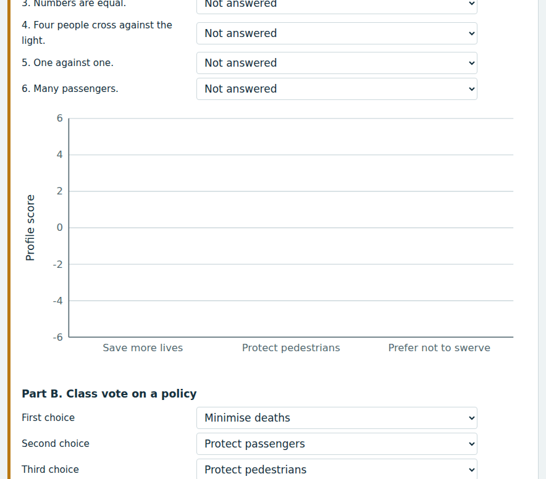Open First choice dropdown showing Minimise deaths

[337, 418]
